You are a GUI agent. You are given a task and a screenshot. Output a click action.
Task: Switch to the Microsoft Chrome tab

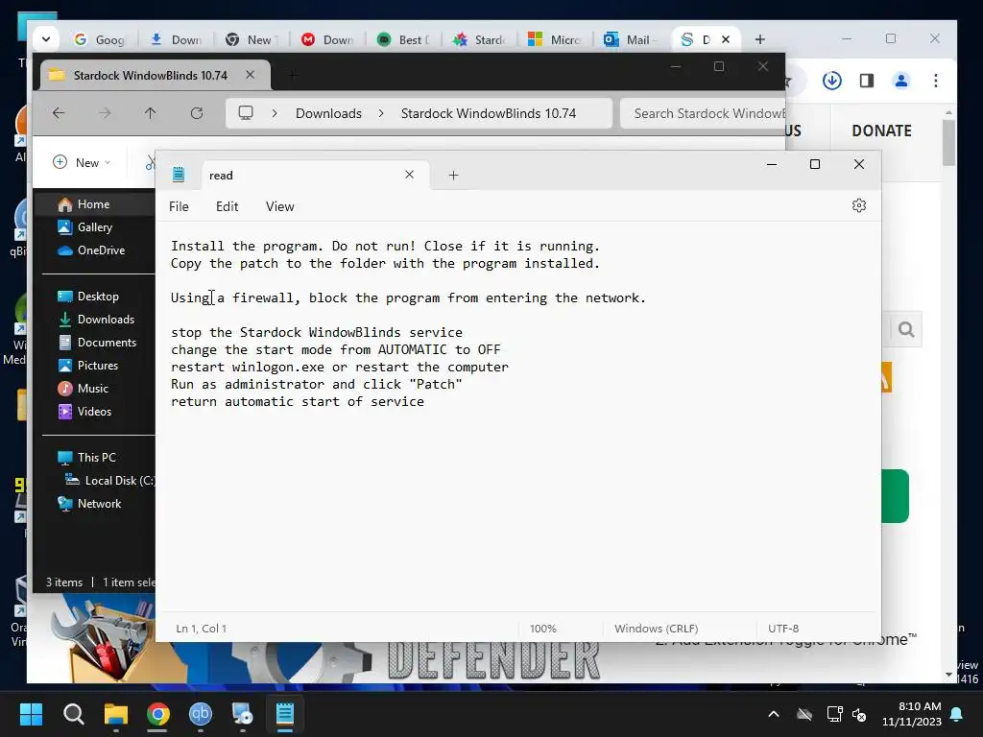[x=556, y=39]
